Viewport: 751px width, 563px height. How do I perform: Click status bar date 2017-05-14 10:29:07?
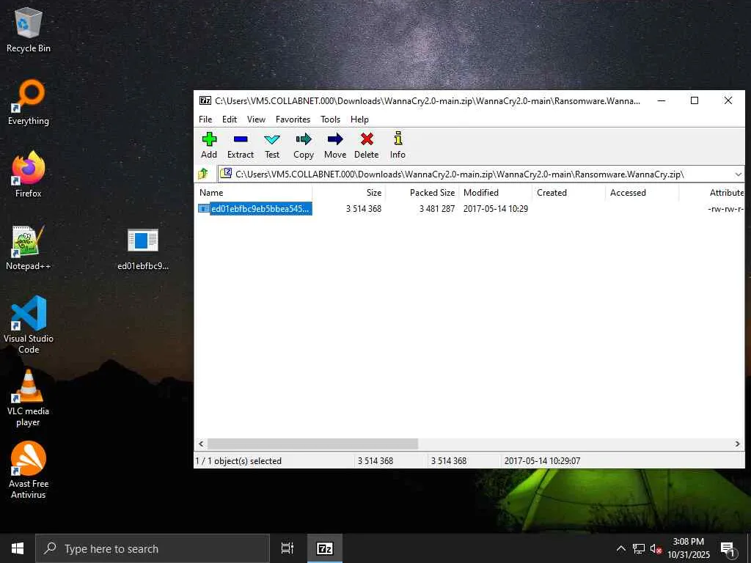click(x=542, y=461)
